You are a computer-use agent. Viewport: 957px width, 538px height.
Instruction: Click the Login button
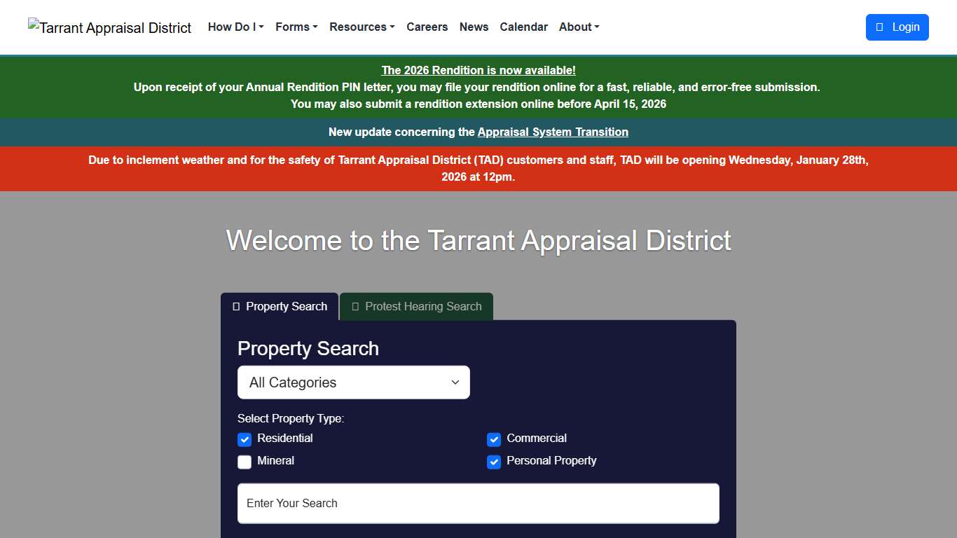point(897,27)
